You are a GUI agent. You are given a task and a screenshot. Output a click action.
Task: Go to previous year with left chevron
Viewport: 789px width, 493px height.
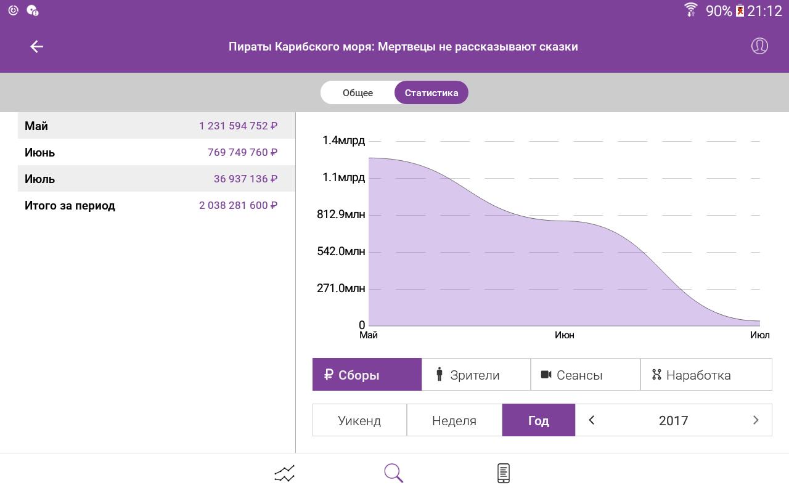592,420
